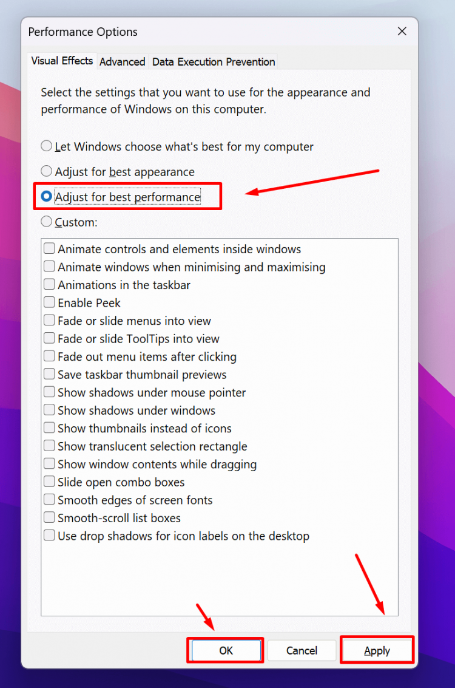
Task: Switch to the Advanced tab
Action: (x=122, y=61)
